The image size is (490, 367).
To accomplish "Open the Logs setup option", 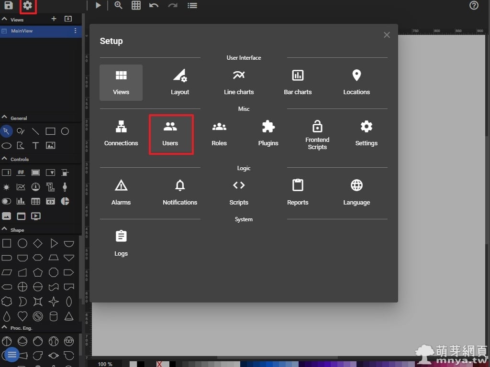I will (x=121, y=244).
